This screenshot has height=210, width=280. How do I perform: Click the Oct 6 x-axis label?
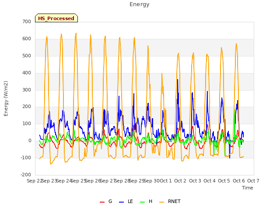[239, 181]
